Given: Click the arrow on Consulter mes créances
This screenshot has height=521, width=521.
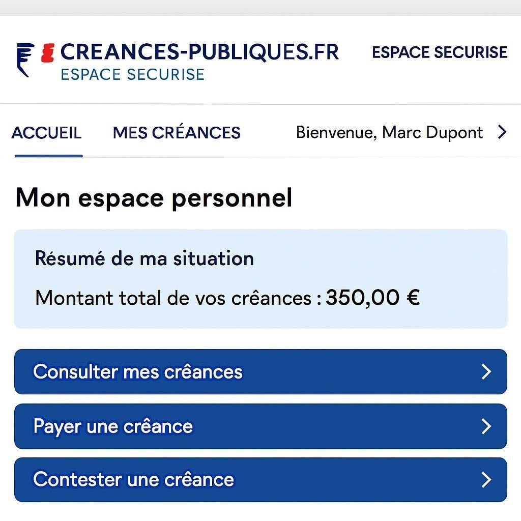Looking at the screenshot, I should pyautogui.click(x=486, y=372).
